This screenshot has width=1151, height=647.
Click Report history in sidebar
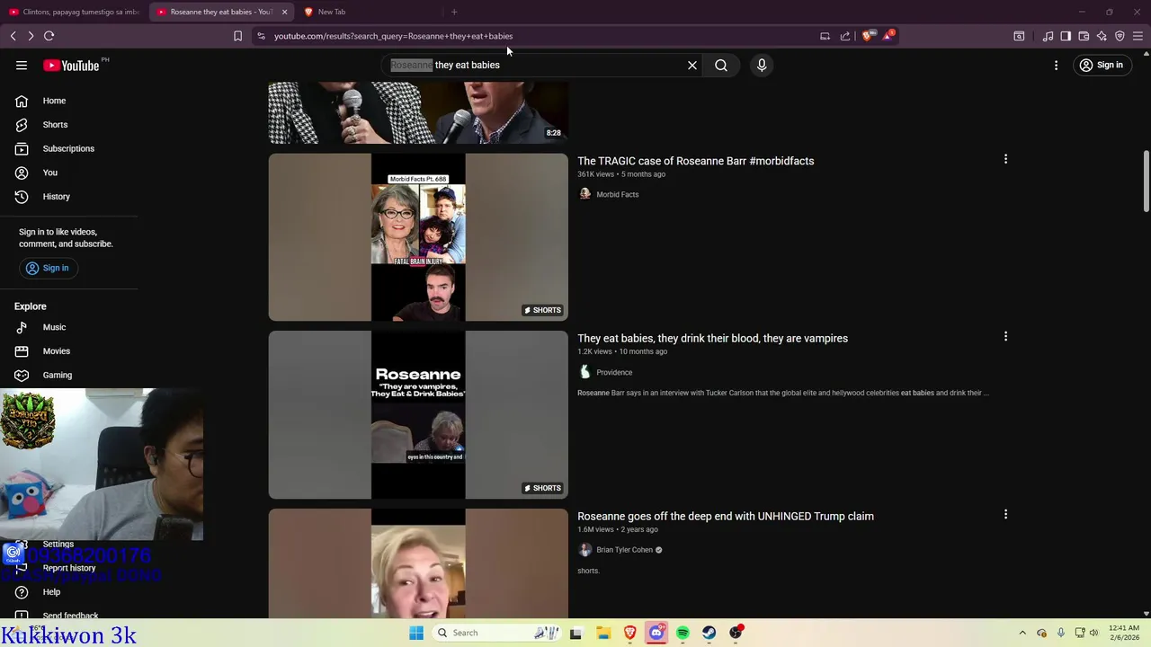click(68, 568)
